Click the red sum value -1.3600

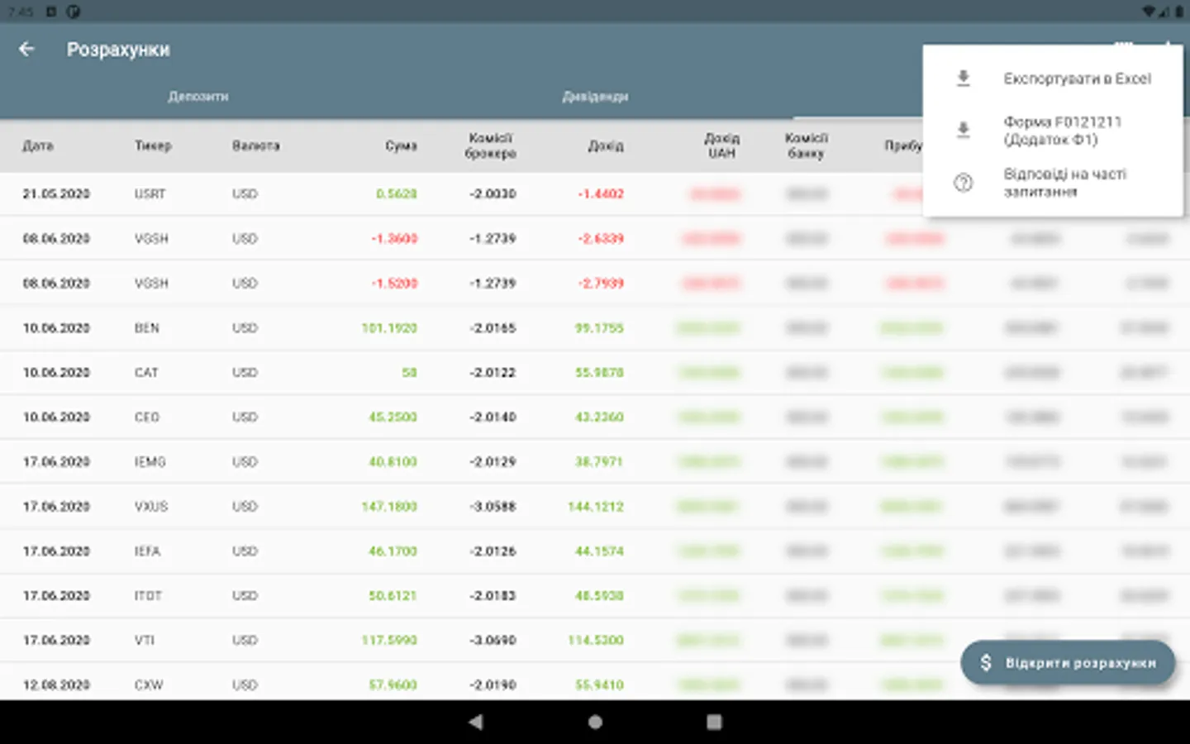394,239
